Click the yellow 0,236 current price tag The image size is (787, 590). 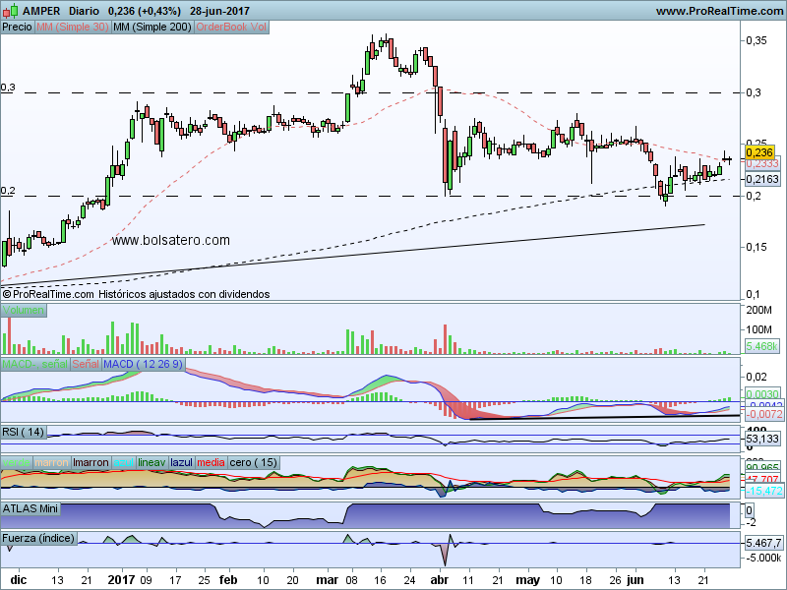[x=760, y=153]
